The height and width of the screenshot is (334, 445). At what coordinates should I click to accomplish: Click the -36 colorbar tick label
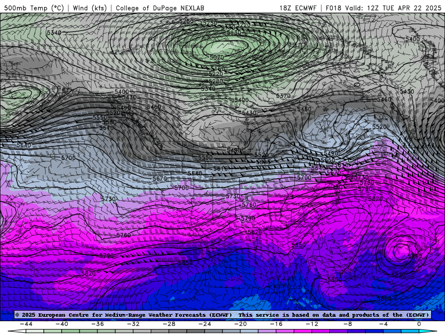click(97, 324)
